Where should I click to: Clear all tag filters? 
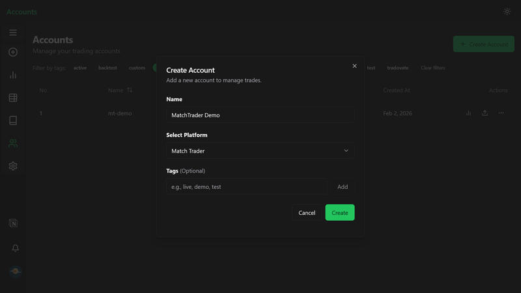pos(433,68)
